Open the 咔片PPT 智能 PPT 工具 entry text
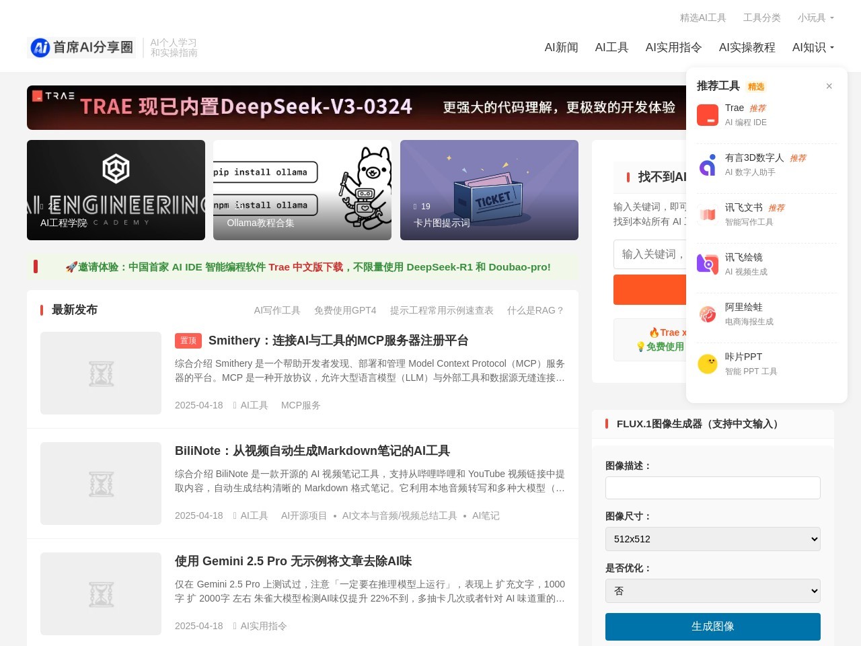The height and width of the screenshot is (646, 861). [x=751, y=364]
